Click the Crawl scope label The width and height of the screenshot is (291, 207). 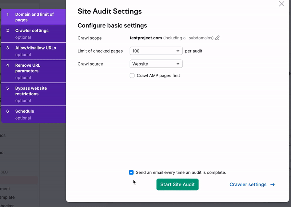click(x=89, y=38)
